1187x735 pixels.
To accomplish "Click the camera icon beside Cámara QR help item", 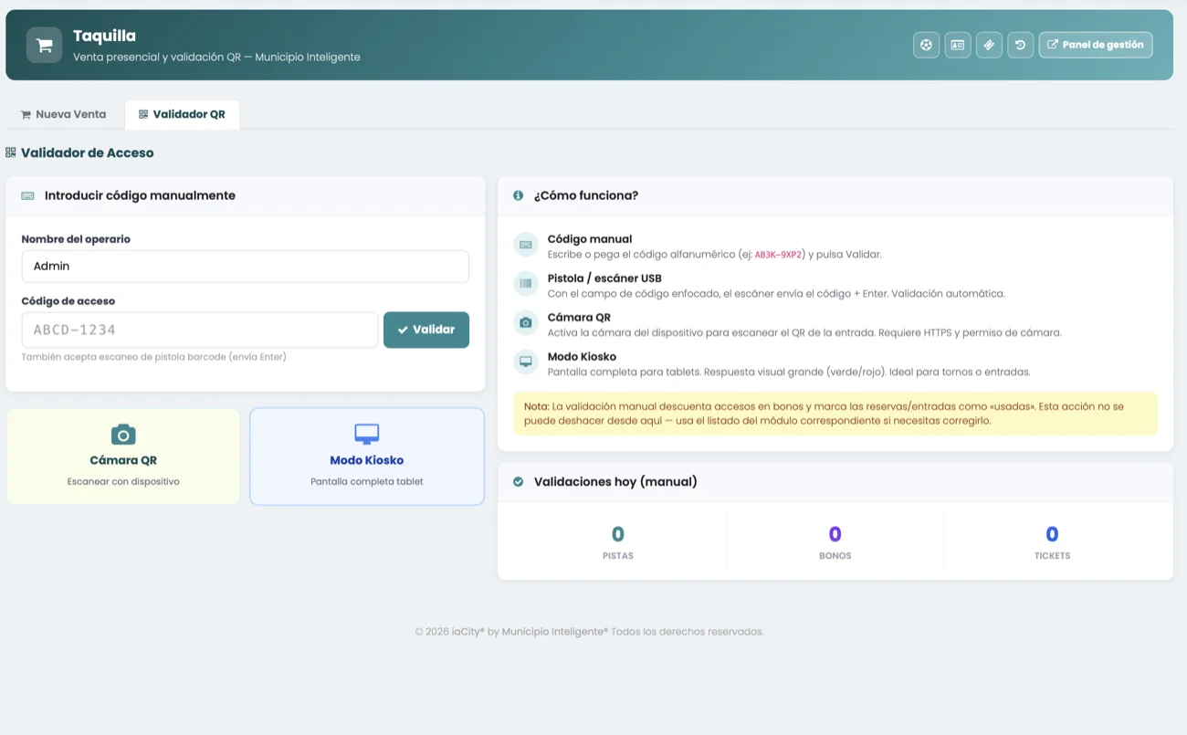I will tap(526, 322).
